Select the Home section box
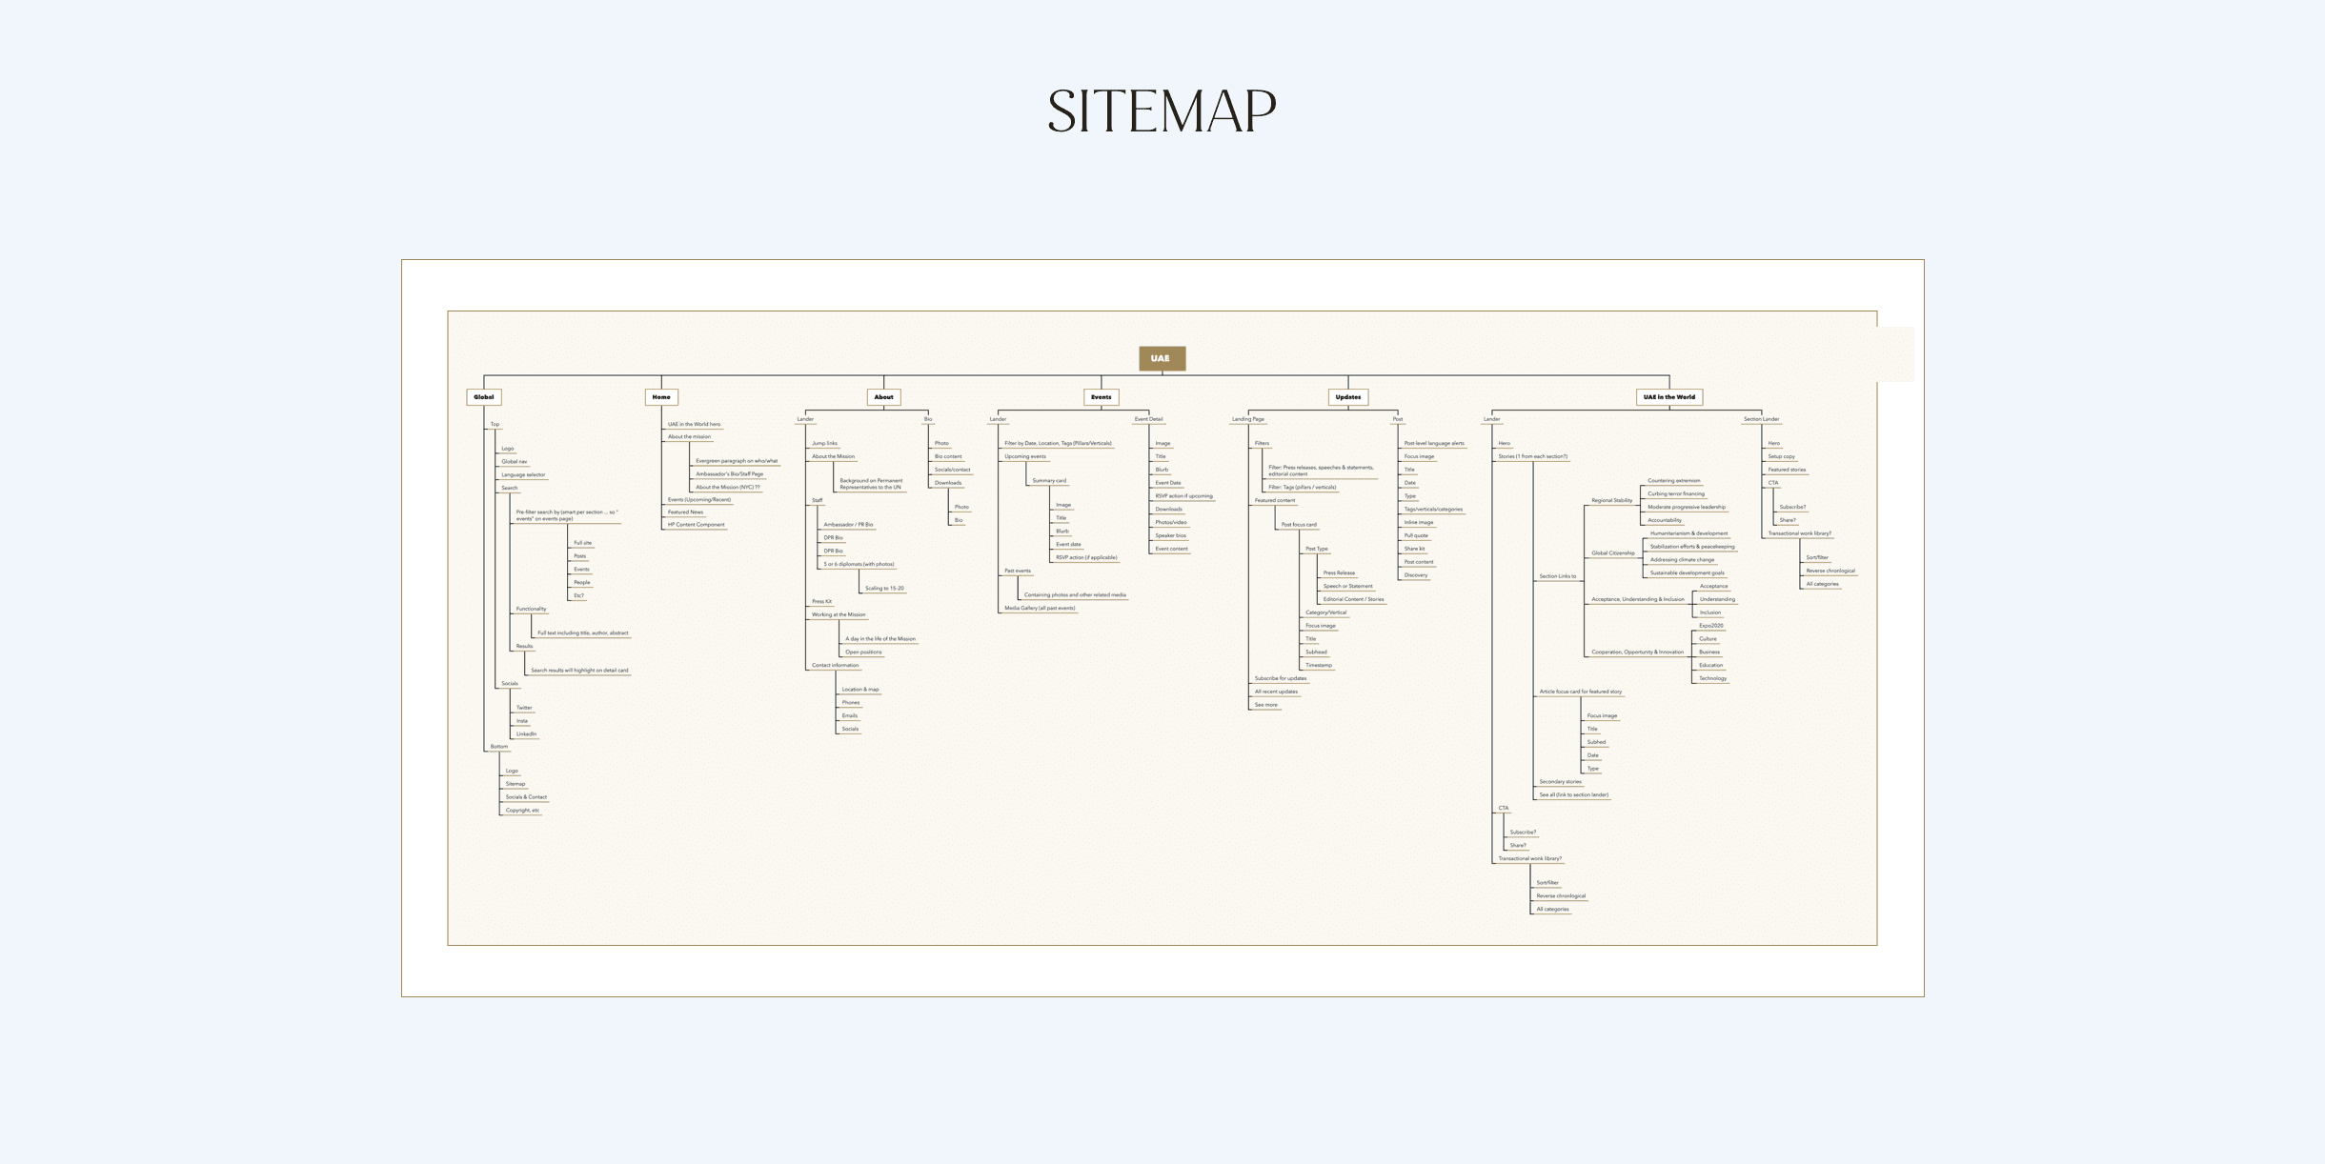Image resolution: width=2325 pixels, height=1164 pixels. coord(661,397)
